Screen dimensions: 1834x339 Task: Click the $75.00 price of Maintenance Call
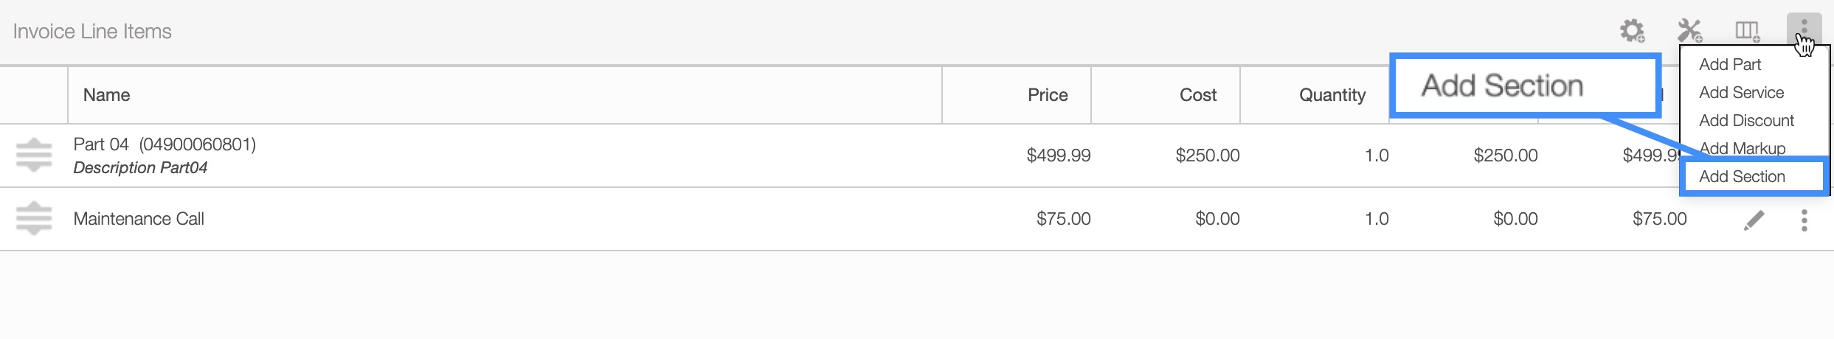coord(1063,219)
